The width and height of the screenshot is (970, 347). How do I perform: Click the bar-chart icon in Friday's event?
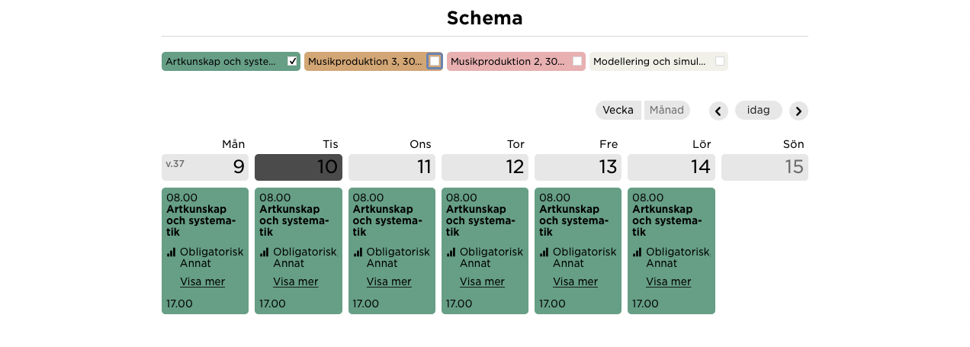(x=544, y=252)
